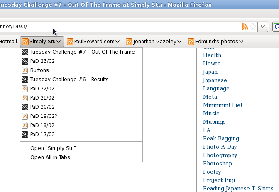279x192 pixels.
Task: Click the Hotmail bookmark
Action: pyautogui.click(x=8, y=41)
